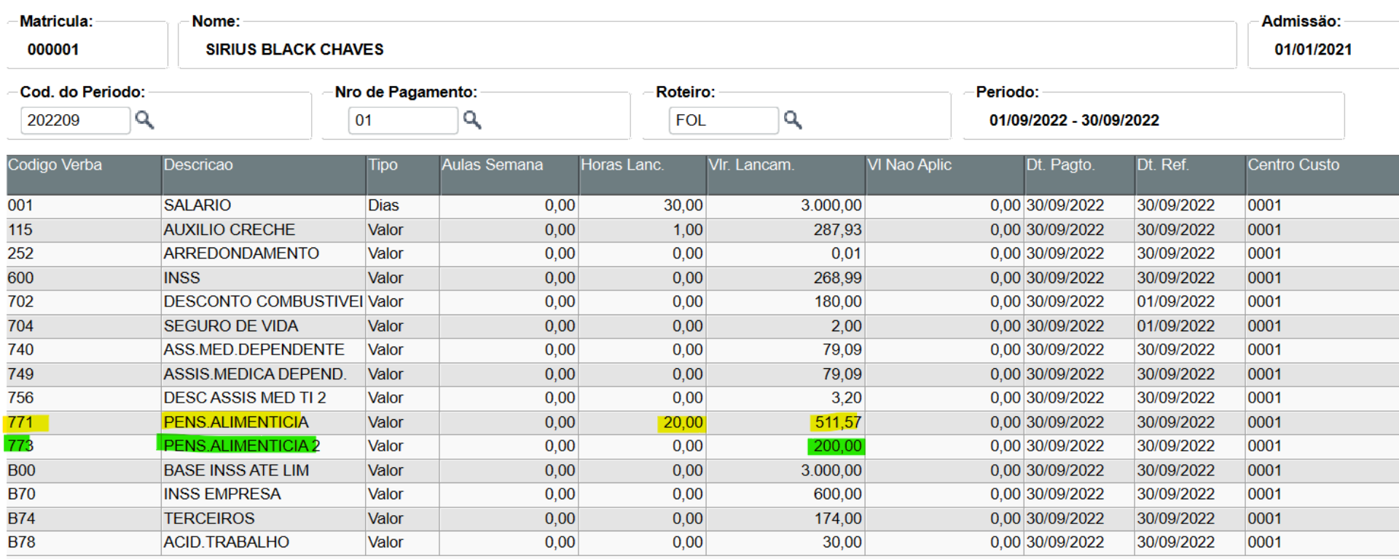1399x559 pixels.
Task: Click the Cod. do Periodo field 202209
Action: click(76, 120)
